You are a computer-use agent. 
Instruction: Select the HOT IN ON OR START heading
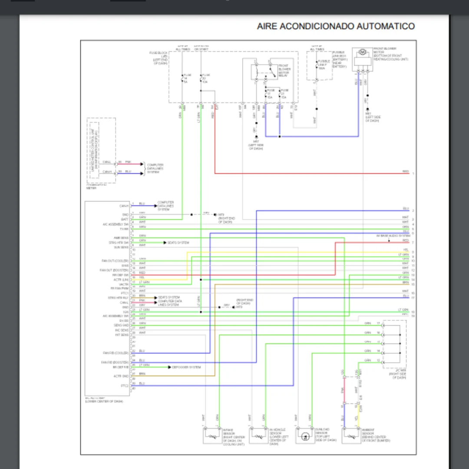coord(201,48)
